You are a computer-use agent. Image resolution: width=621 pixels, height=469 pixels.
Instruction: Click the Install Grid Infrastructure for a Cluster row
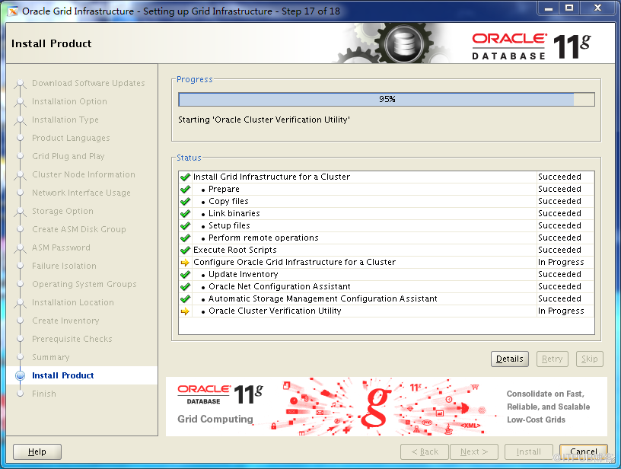387,177
